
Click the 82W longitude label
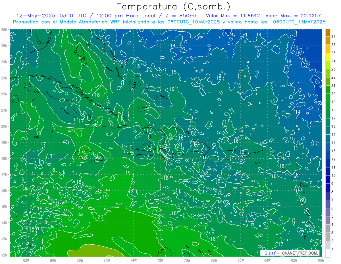(26, 260)
